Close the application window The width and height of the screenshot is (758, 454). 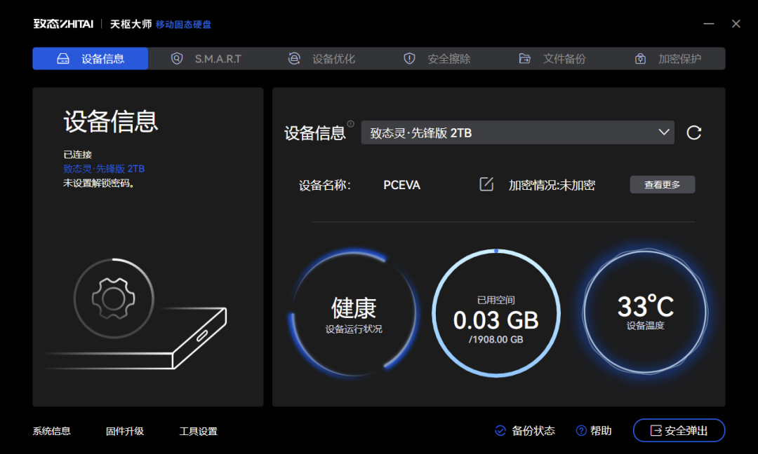pos(736,24)
